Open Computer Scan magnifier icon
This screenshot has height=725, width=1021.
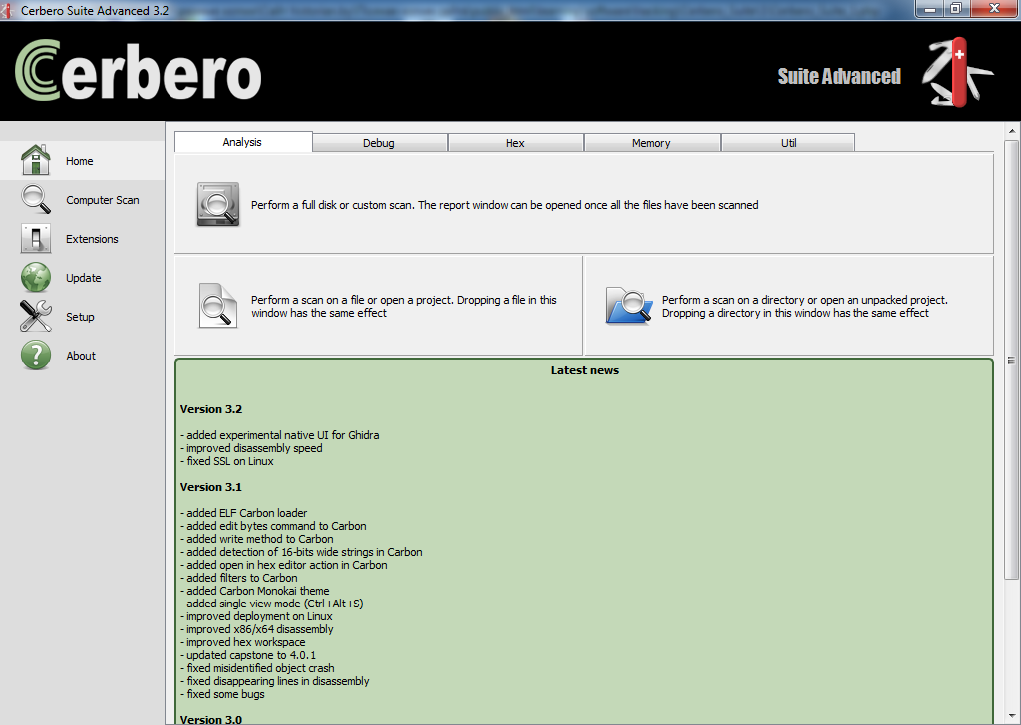(36, 199)
